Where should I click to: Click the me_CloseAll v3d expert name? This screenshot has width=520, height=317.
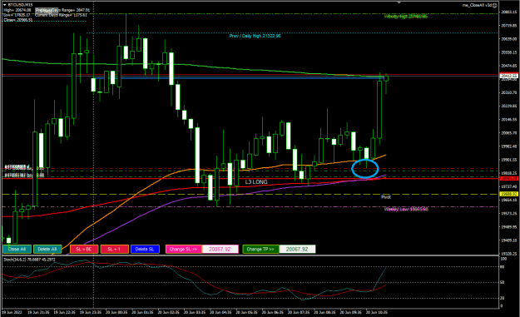(478, 5)
